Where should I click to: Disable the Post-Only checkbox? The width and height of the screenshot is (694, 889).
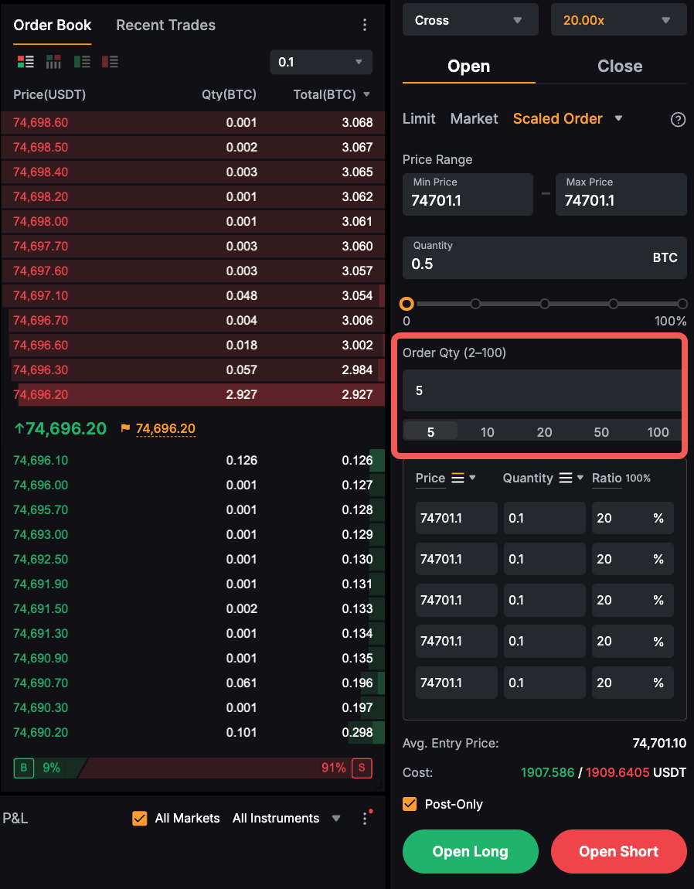tap(410, 804)
